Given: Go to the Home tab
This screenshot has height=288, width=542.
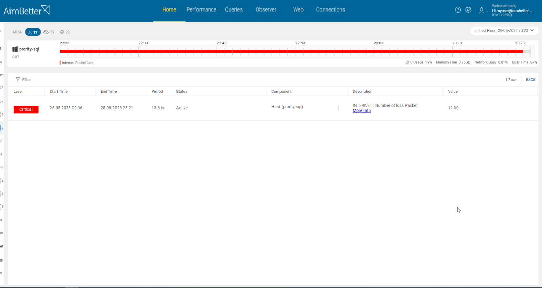Looking at the screenshot, I should tap(169, 10).
